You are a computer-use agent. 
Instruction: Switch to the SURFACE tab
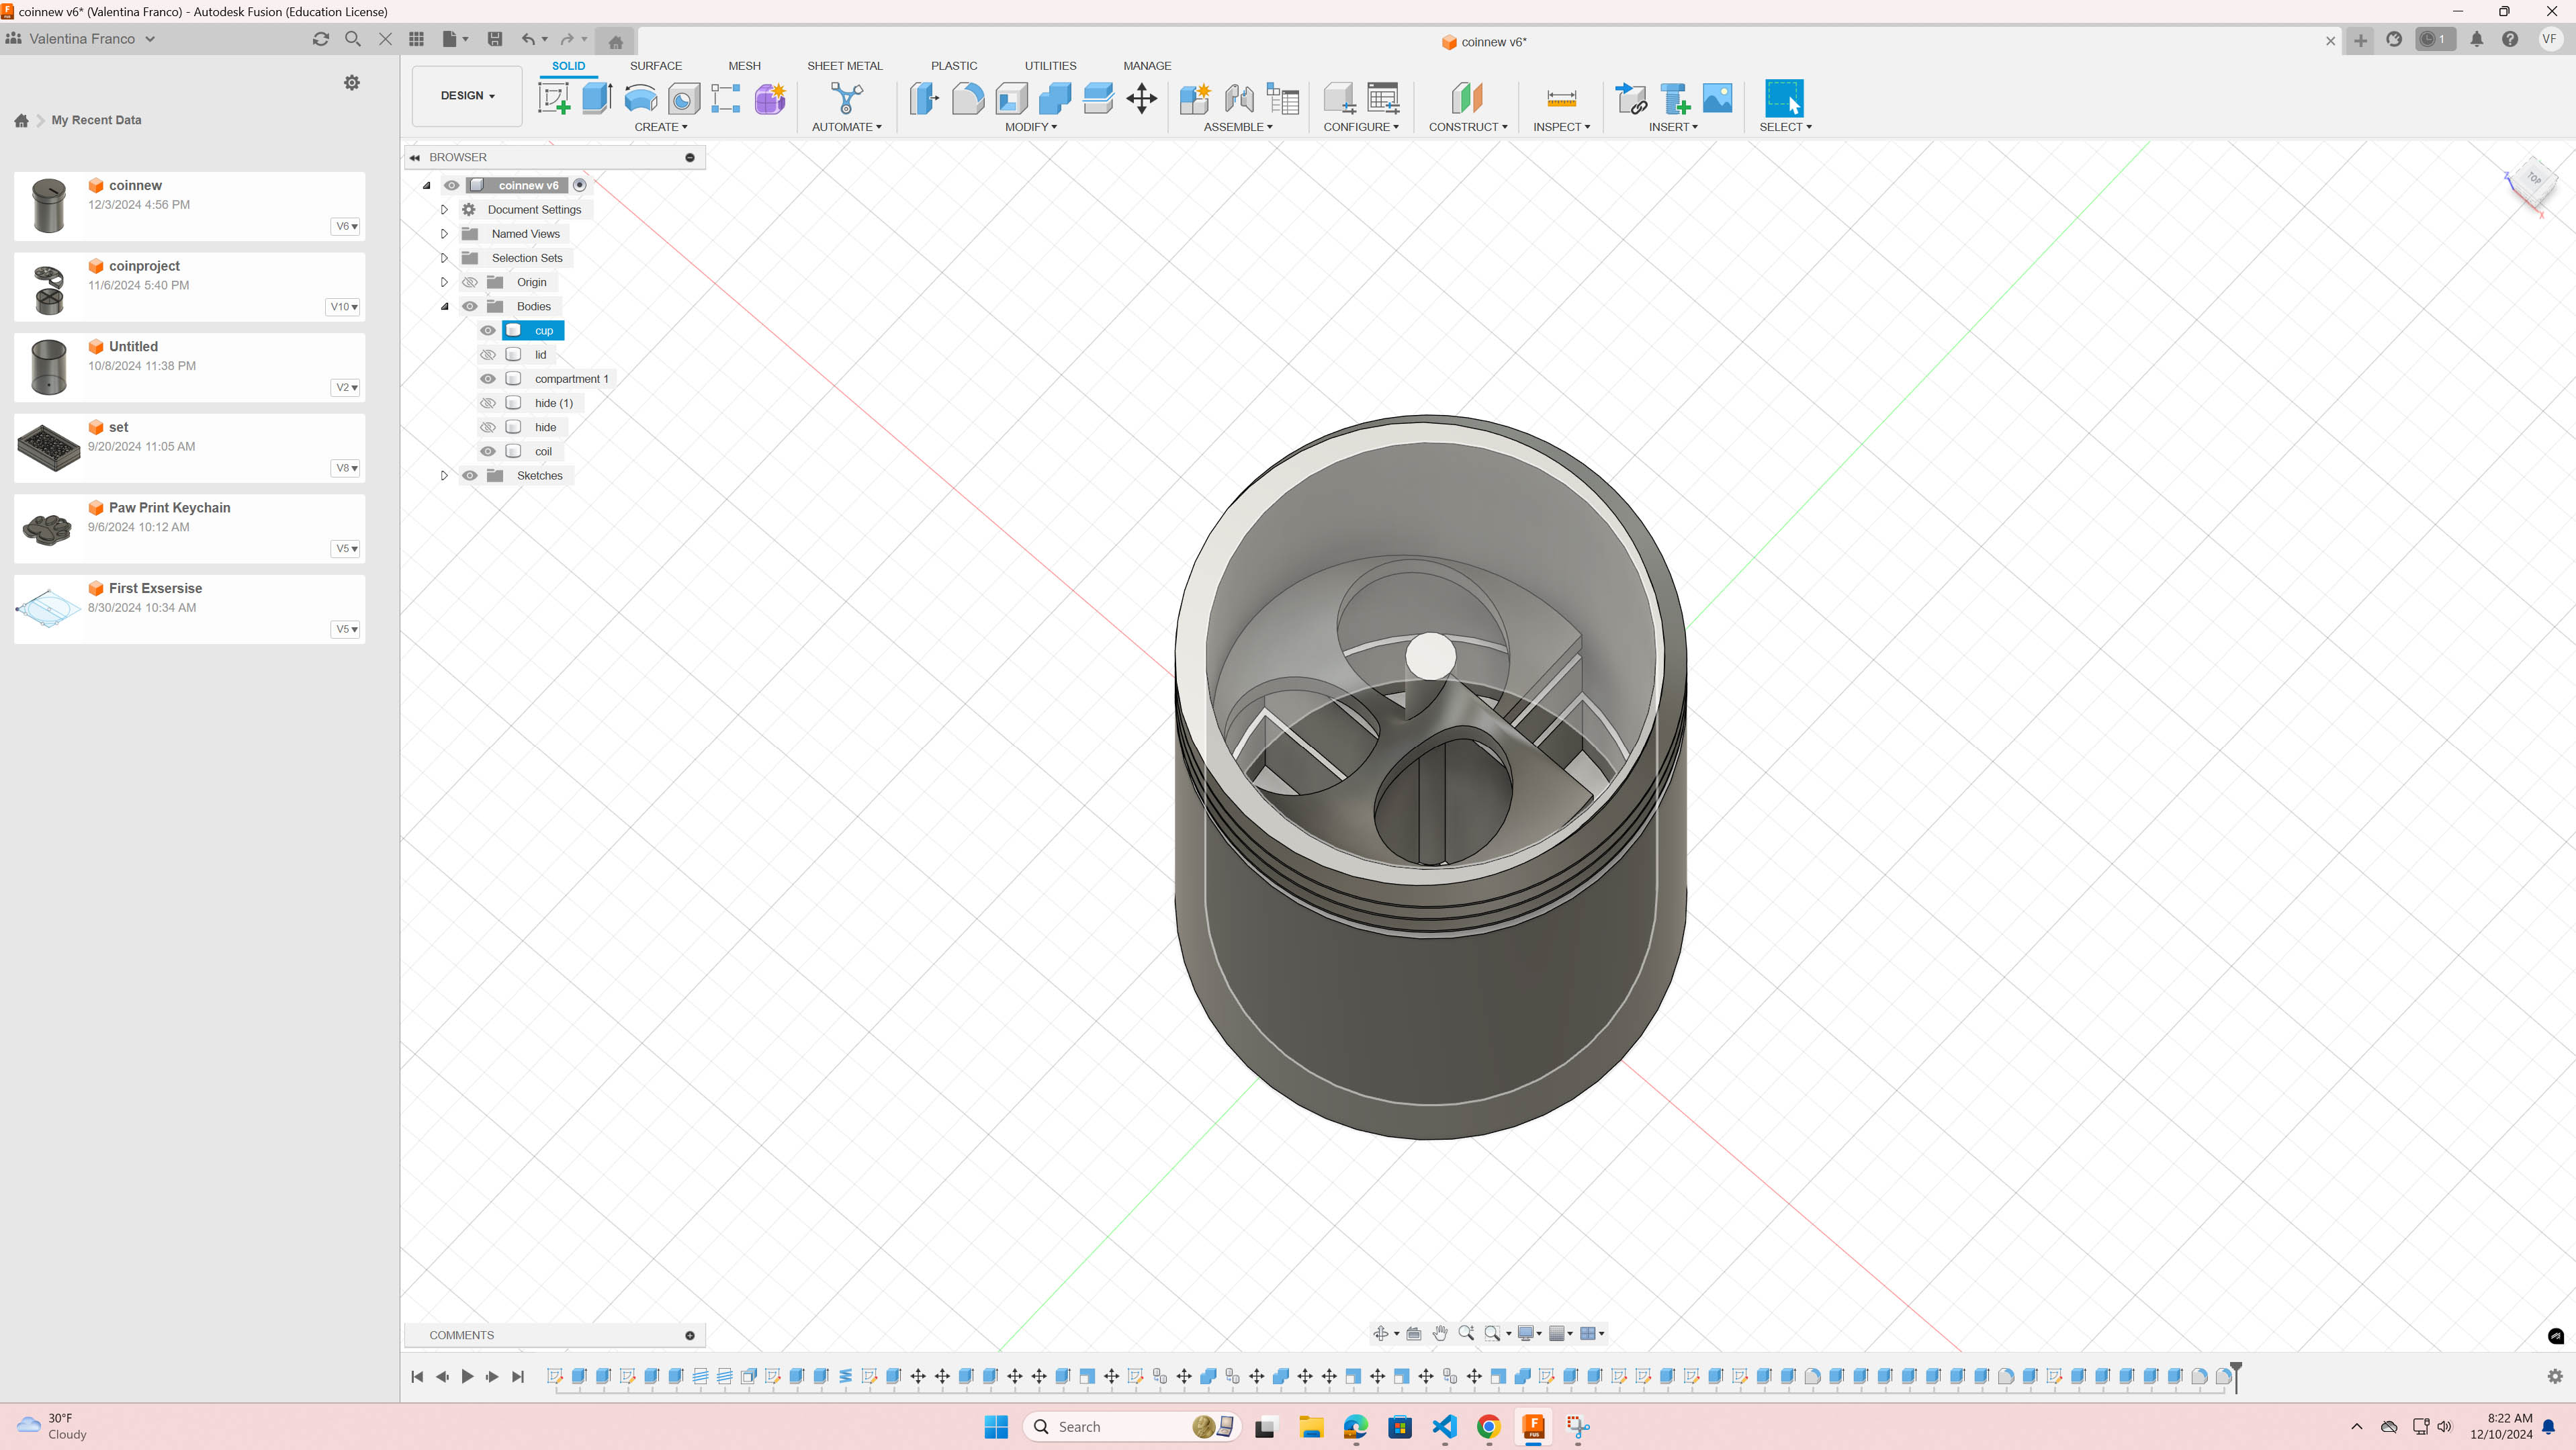click(x=655, y=66)
